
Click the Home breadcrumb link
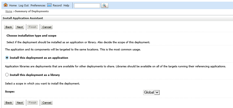pyautogui.click(x=9, y=11)
